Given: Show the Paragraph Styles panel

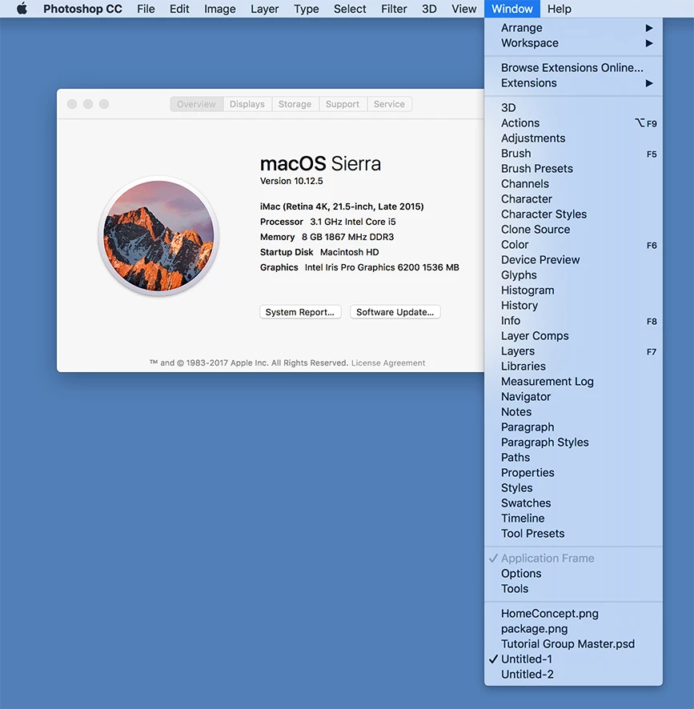Looking at the screenshot, I should tap(573, 443).
